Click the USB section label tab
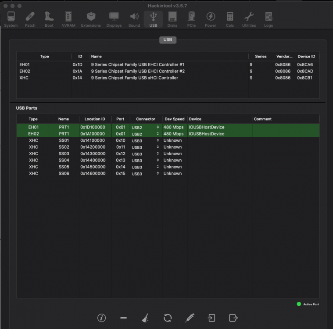 168,40
